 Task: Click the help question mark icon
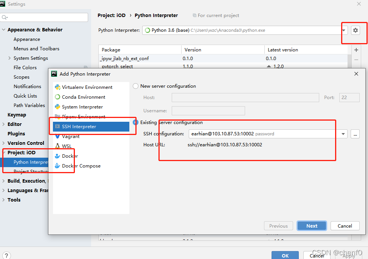pos(6,256)
